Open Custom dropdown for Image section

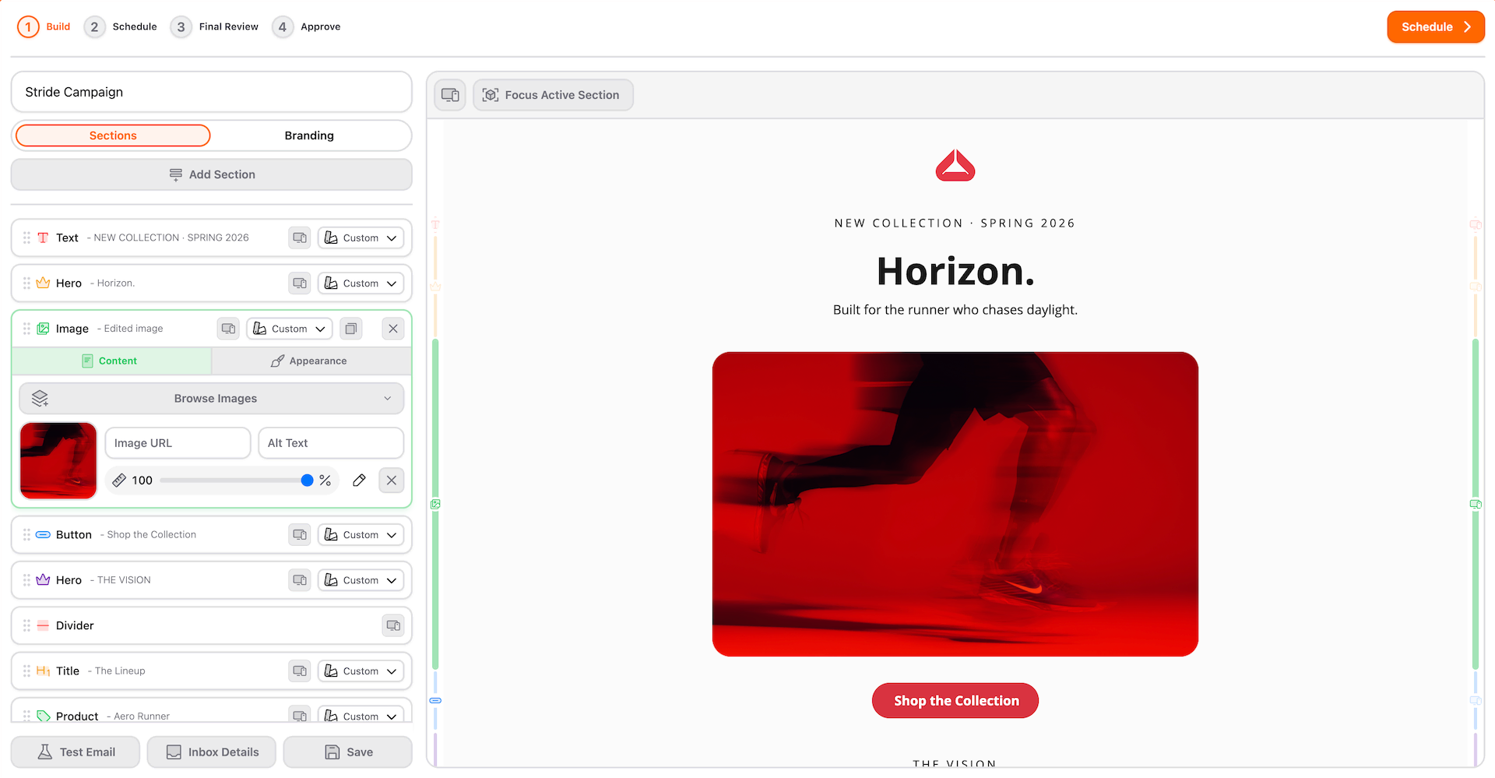tap(290, 329)
